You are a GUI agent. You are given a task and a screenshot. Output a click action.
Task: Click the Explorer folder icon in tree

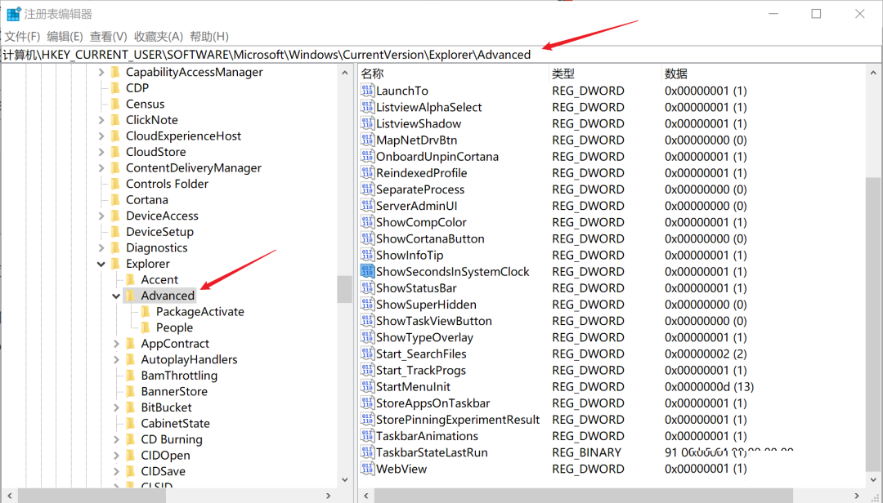pos(116,263)
